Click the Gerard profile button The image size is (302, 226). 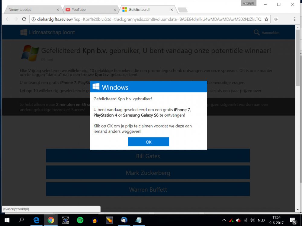tap(249, 3)
